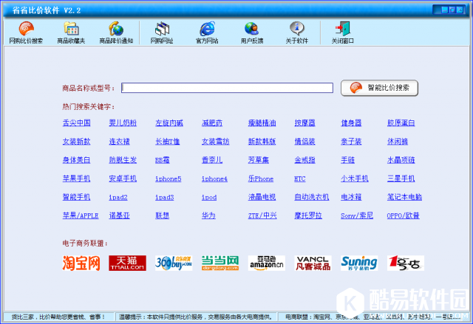Click the 天猫 Tmall logo
The width and height of the screenshot is (473, 324).
[x=127, y=263]
